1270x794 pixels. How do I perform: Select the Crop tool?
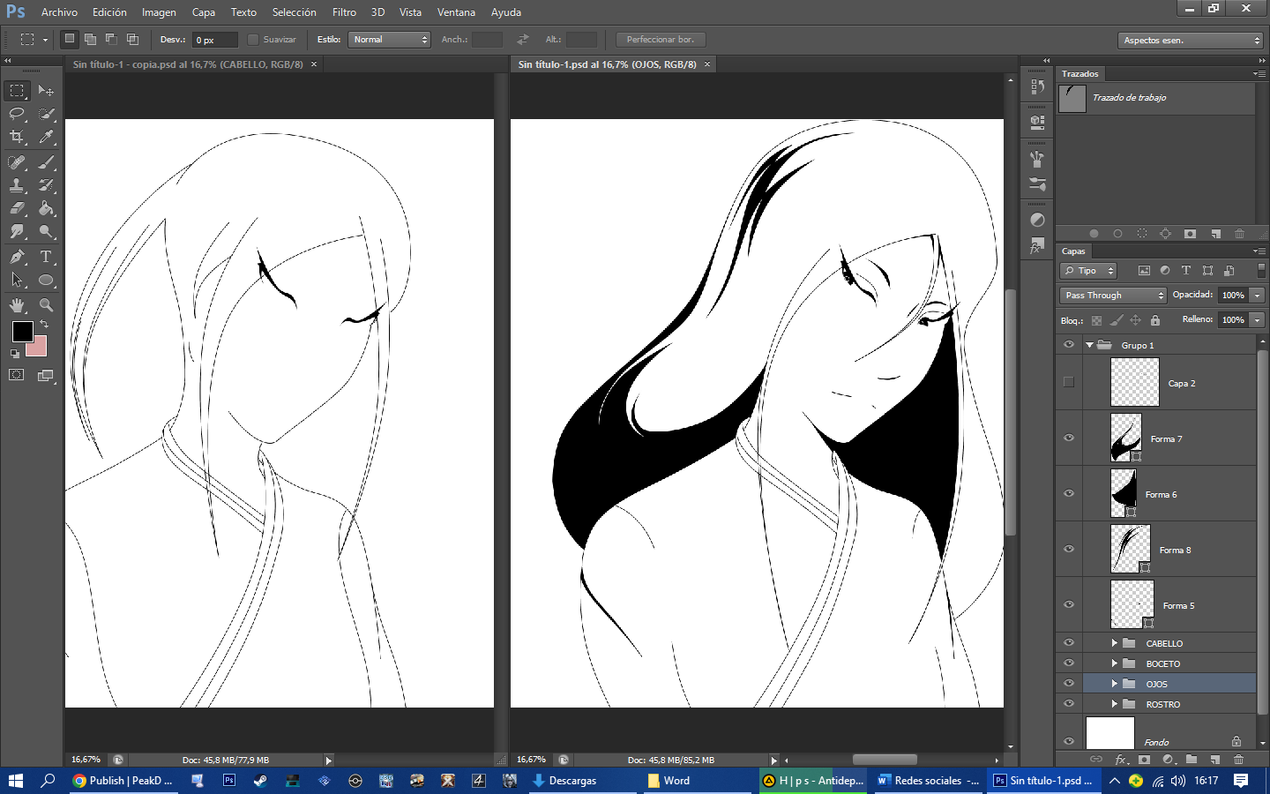[17, 137]
